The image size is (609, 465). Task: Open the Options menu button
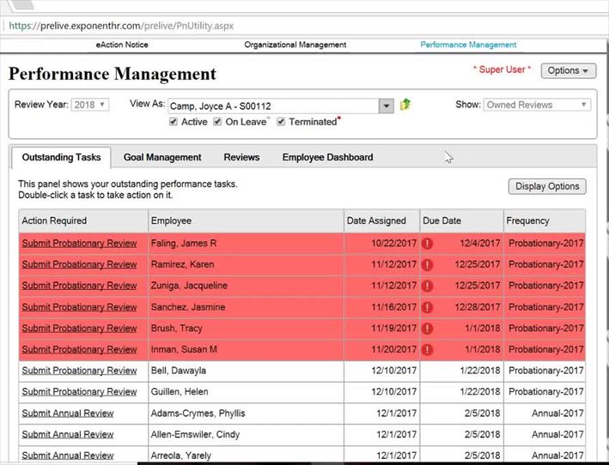pos(568,70)
